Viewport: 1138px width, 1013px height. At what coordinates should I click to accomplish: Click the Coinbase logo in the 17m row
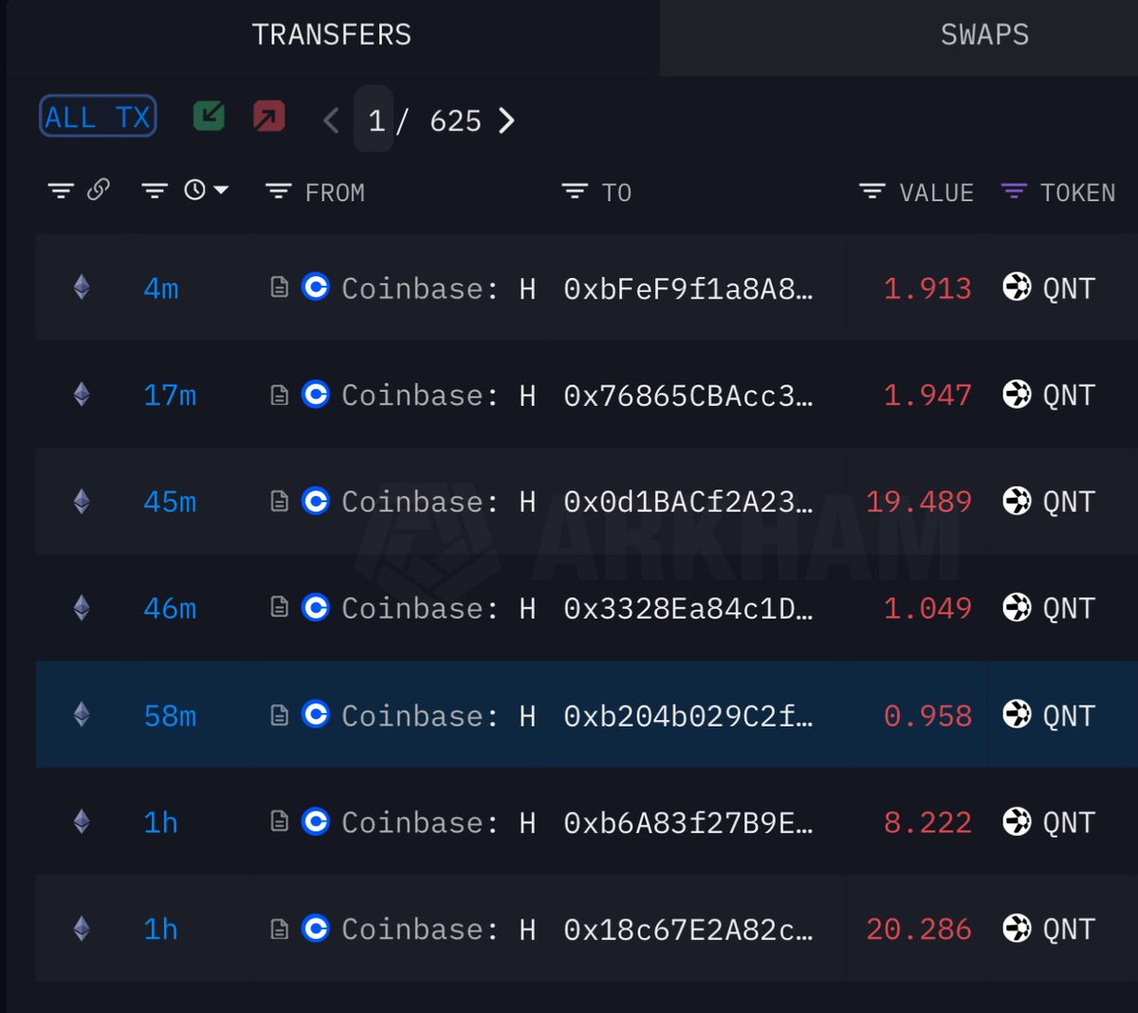coord(315,394)
